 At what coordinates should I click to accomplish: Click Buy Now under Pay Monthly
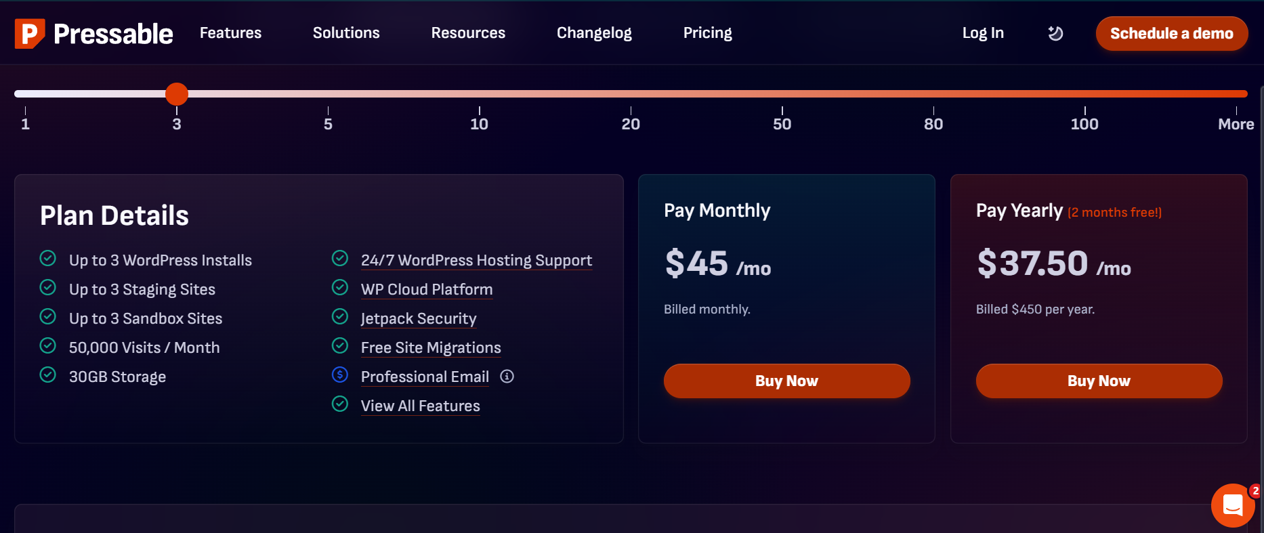[786, 381]
